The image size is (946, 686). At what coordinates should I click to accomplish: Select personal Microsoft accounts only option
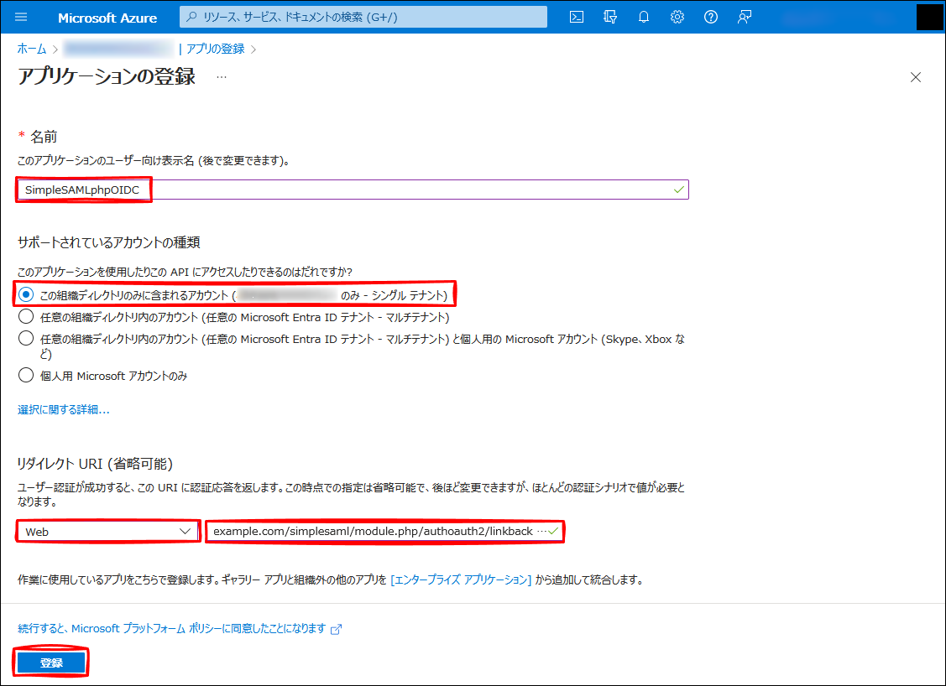27,376
